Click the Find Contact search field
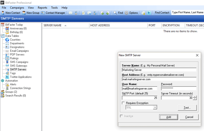 click(187, 13)
